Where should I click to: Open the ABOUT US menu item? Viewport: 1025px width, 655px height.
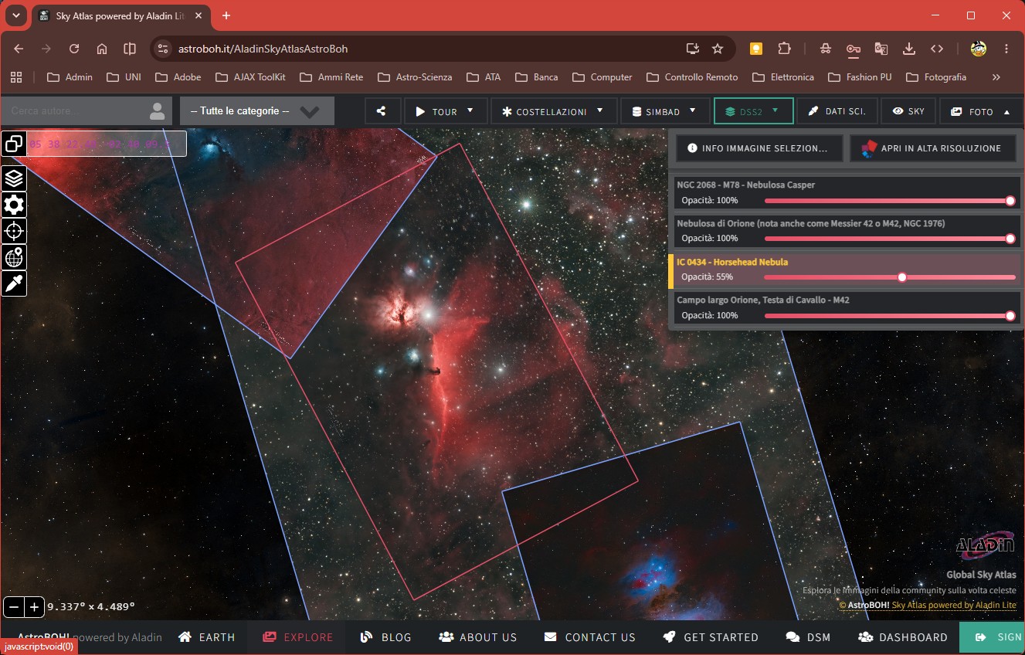(x=478, y=637)
